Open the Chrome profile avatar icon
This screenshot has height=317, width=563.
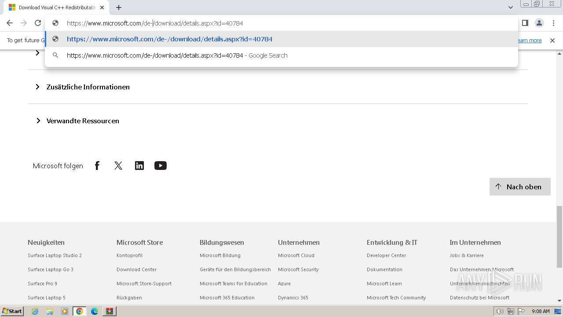[x=539, y=23]
